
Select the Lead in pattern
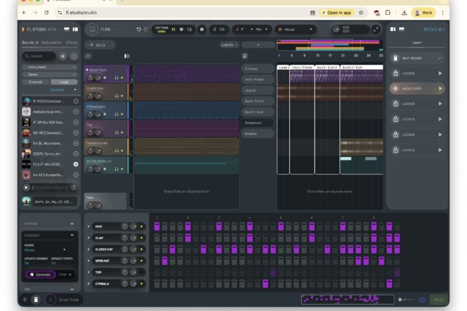coord(257,90)
